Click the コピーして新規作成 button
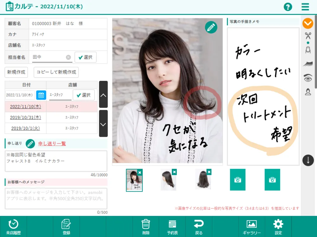The width and height of the screenshot is (317, 237). coord(56,72)
